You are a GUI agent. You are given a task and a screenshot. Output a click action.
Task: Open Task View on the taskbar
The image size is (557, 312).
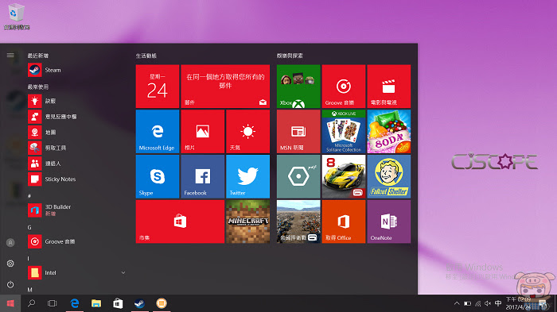53,303
